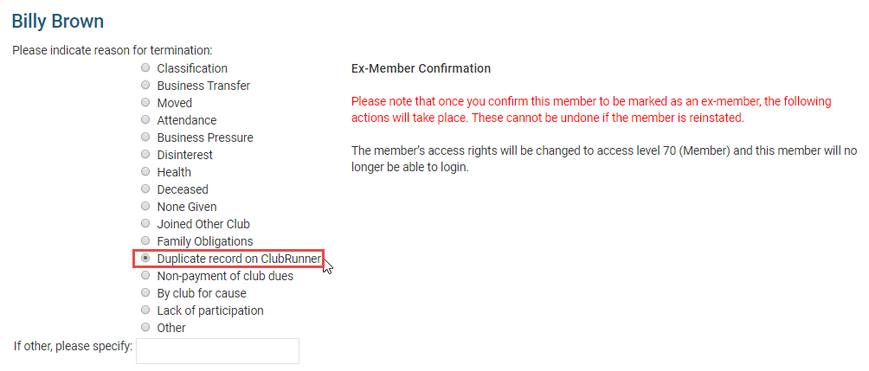This screenshot has height=371, width=869.
Task: Pick Lack of participation reason
Action: (x=145, y=310)
